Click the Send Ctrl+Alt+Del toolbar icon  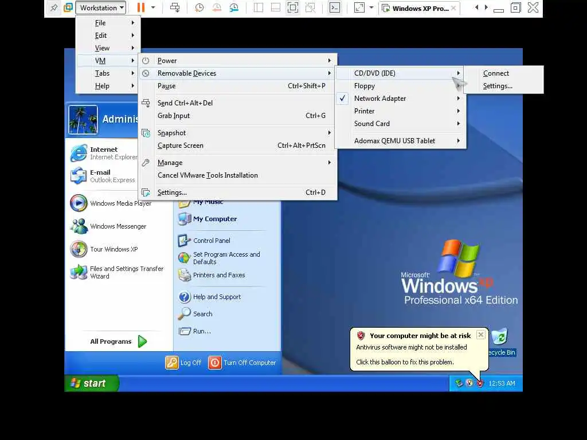(x=175, y=7)
